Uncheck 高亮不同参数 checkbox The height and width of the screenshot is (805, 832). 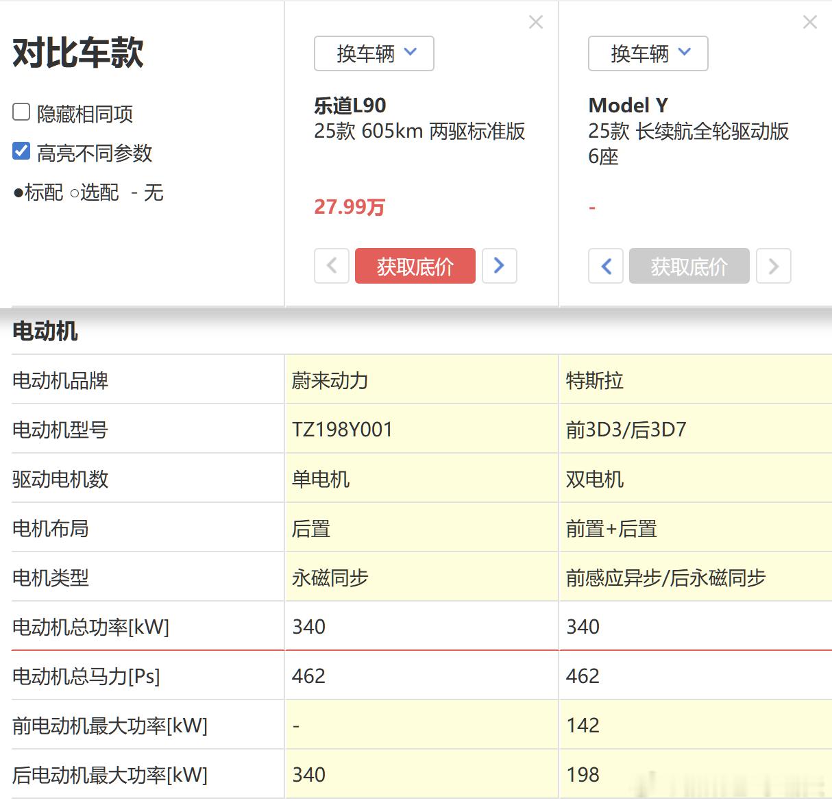(22, 151)
